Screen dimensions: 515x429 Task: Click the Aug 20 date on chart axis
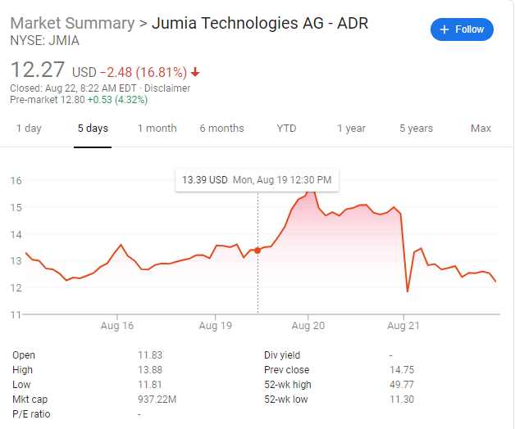point(308,326)
